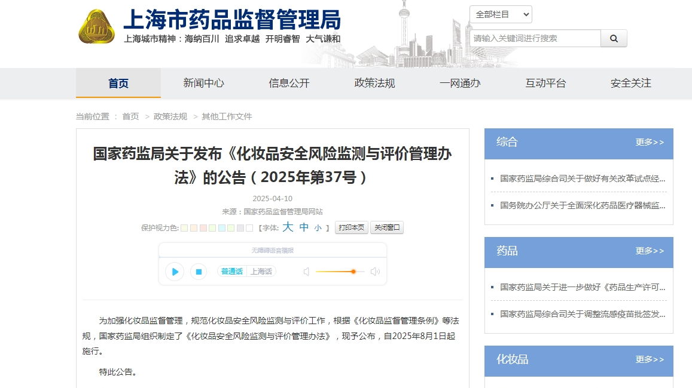Open the 全部栏目 column dropdown
The height and width of the screenshot is (388, 692).
501,14
